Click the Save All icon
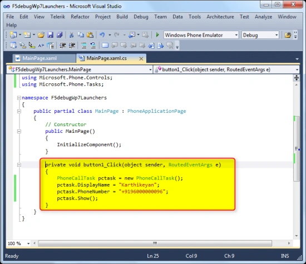Image resolution: width=306 pixels, height=264 pixels. pyautogui.click(x=60, y=35)
